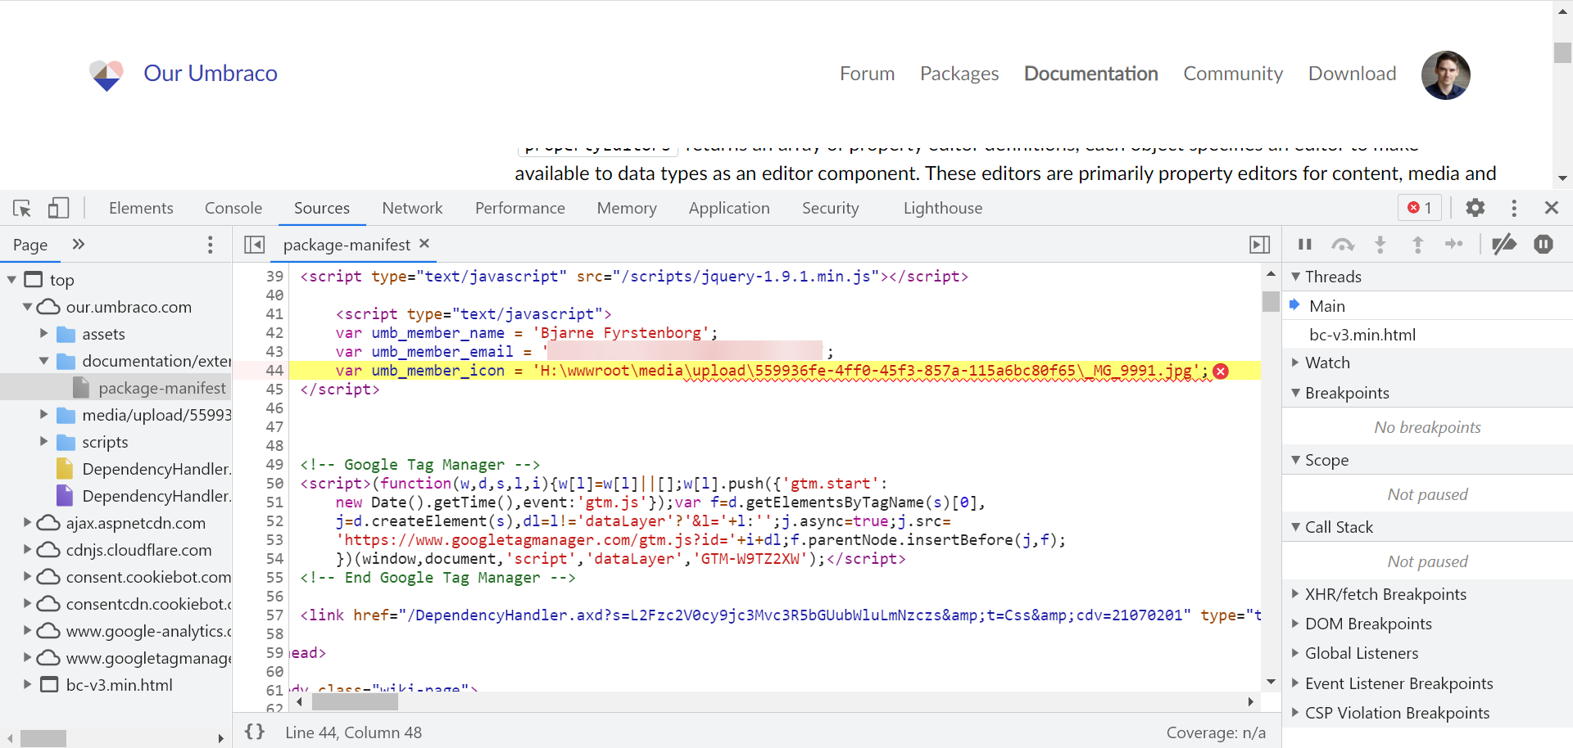1573x748 pixels.
Task: Expand the scripts folder in file tree
Action: pyautogui.click(x=43, y=442)
